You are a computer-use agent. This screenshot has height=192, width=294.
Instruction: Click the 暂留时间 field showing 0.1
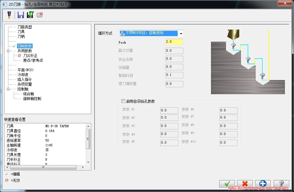[x=174, y=75]
